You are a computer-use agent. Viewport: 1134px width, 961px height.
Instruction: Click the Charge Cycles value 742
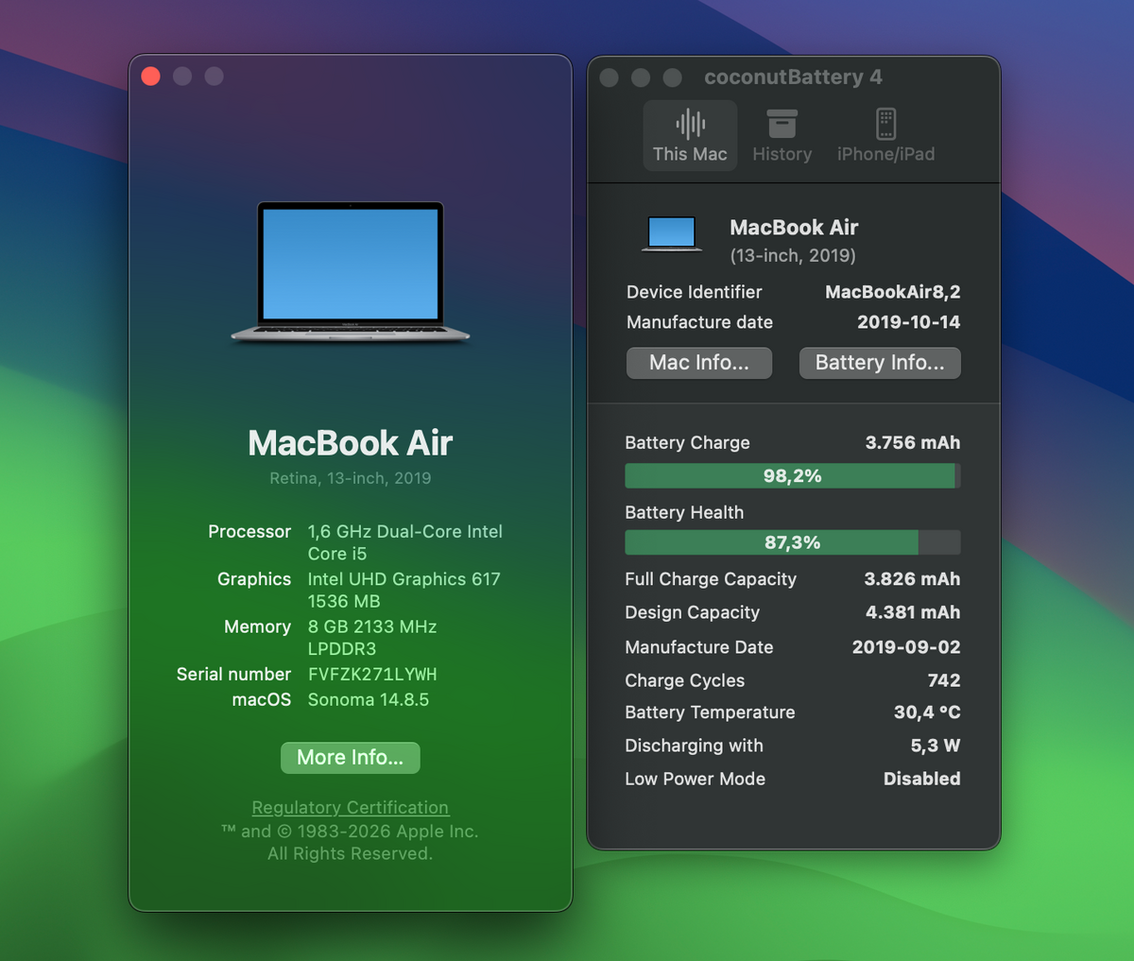click(943, 680)
